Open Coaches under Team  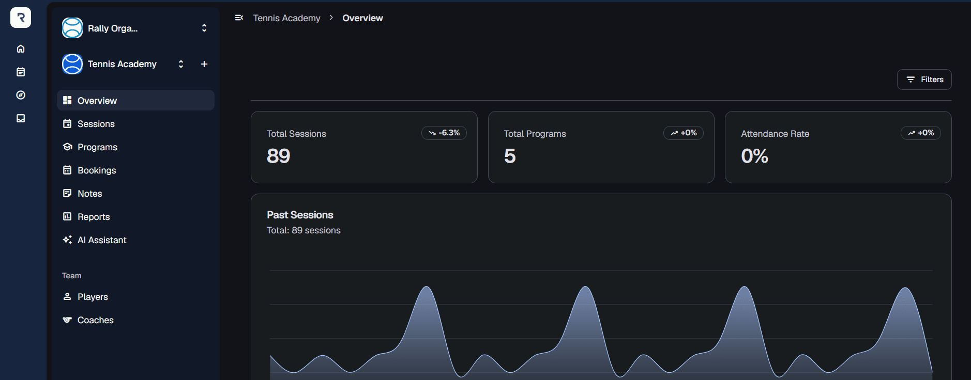point(135,320)
